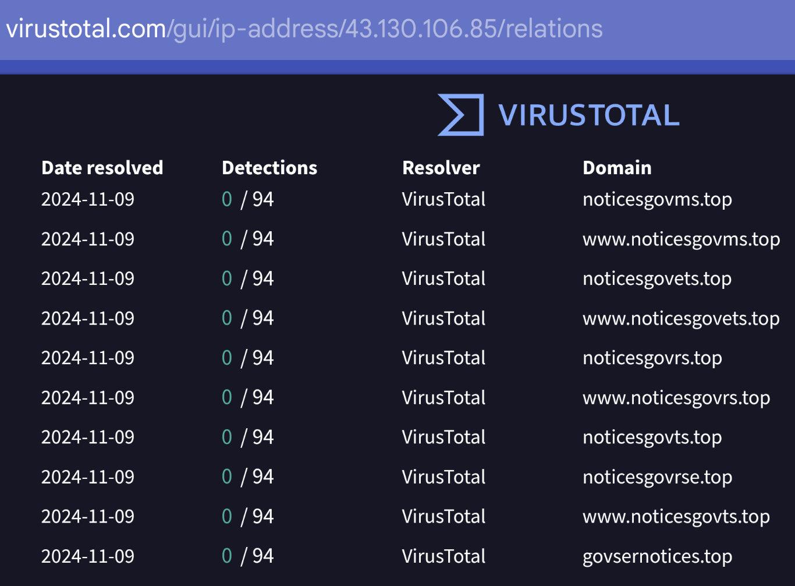Click the 2024-11-09 date in noticesgovrse.top row
795x586 pixels.
[x=88, y=476]
